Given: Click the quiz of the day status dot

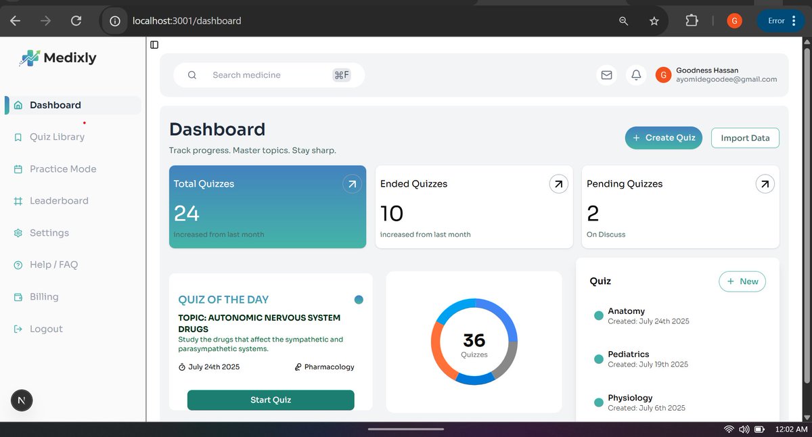Looking at the screenshot, I should pos(359,300).
